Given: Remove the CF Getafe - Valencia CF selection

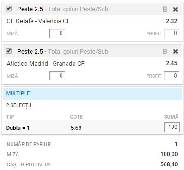Looking at the screenshot, I should 175,9.
